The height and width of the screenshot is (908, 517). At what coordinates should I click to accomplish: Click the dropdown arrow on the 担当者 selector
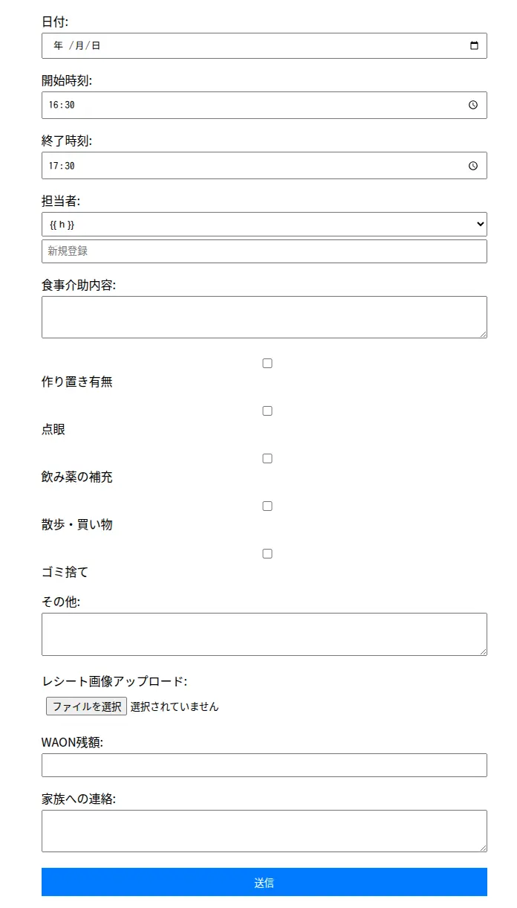click(x=479, y=224)
